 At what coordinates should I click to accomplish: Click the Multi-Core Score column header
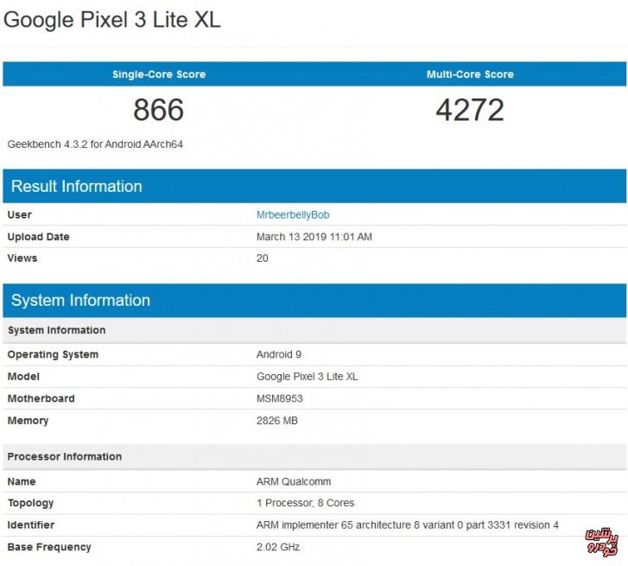pos(470,74)
